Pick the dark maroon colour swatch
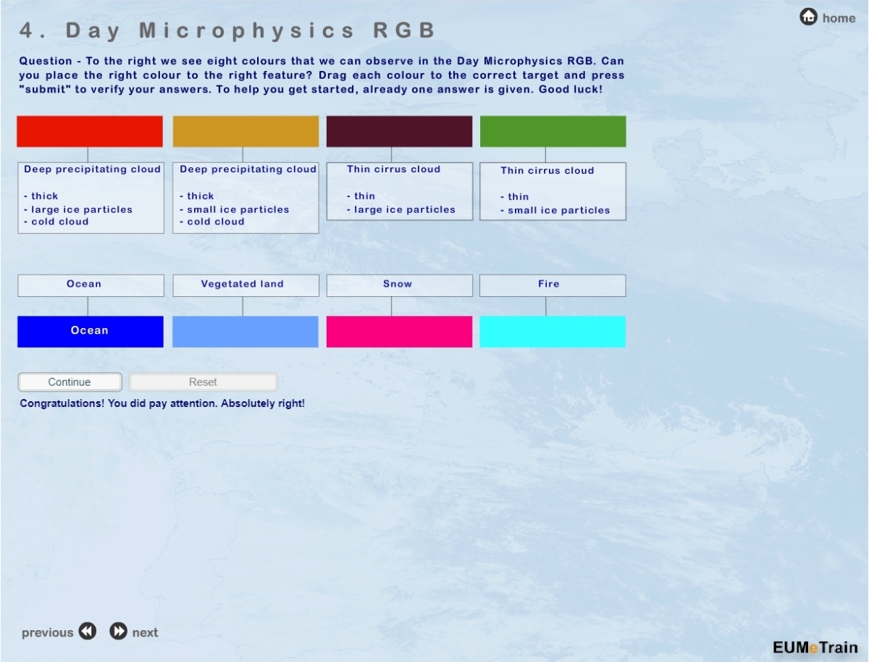The width and height of the screenshot is (869, 662). (x=399, y=131)
